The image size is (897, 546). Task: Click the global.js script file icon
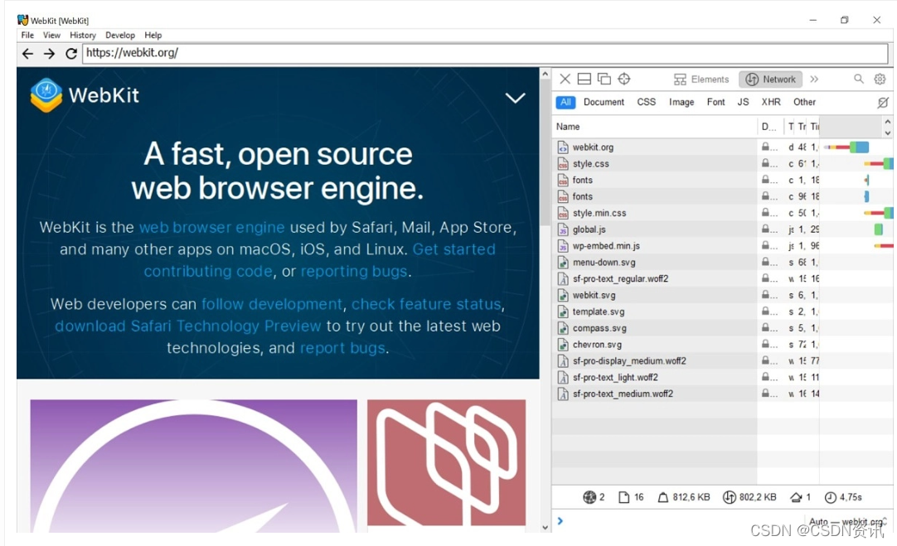tap(563, 230)
